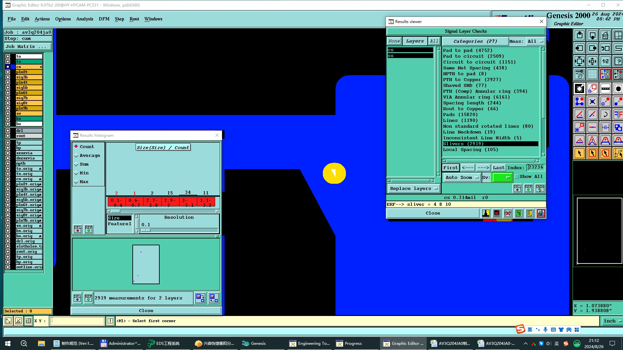The height and width of the screenshot is (350, 623).
Task: Adjust the Resolution slider in histogram
Action: tap(146, 230)
